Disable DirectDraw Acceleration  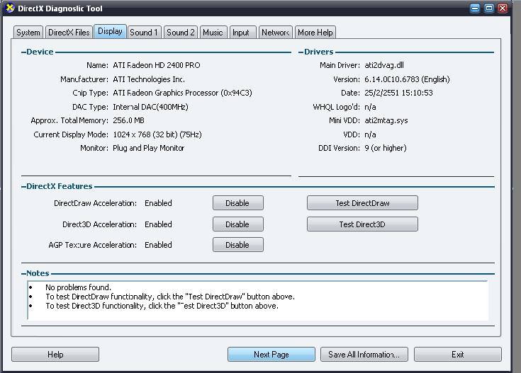[x=237, y=203]
